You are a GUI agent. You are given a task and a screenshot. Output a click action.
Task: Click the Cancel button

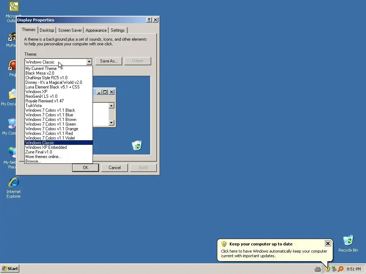(x=115, y=168)
